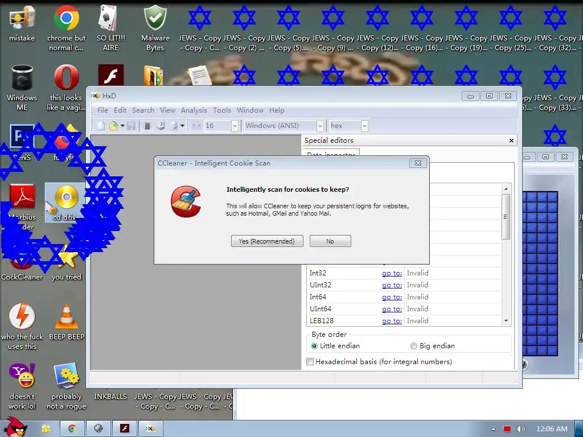583x437 pixels.
Task: Click the data inspector scroll up arrow
Action: (x=506, y=189)
